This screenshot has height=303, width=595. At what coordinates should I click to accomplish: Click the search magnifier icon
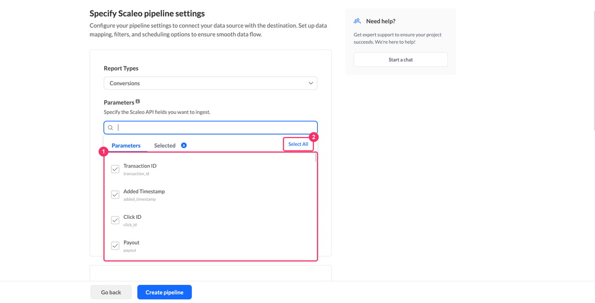pos(110,128)
